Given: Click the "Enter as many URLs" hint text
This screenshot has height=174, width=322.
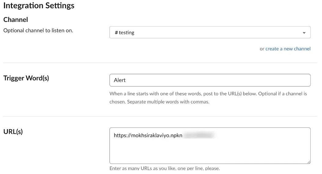Looking at the screenshot, I should pos(164,168).
